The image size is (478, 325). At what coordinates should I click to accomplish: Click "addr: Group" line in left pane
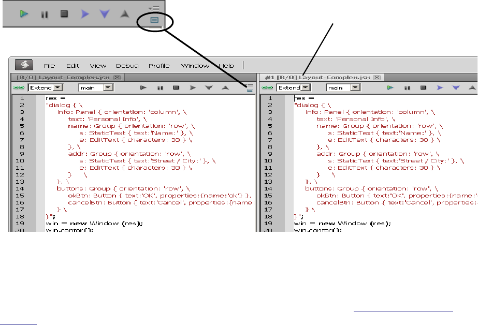[129, 154]
